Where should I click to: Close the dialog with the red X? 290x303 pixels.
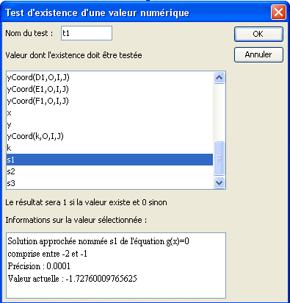pyautogui.click(x=278, y=12)
